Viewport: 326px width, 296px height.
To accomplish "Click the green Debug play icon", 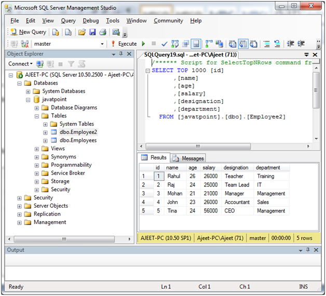I will tap(144, 44).
